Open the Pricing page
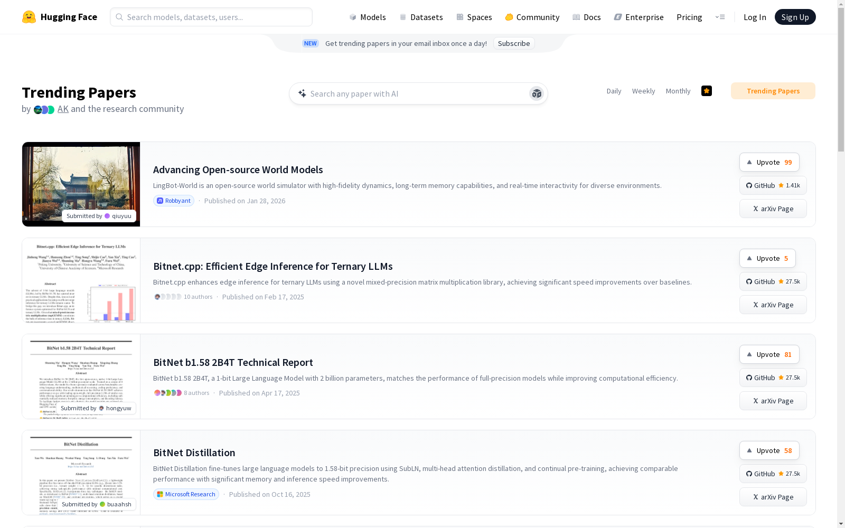Screen dimensions: 845x528 (x=689, y=17)
